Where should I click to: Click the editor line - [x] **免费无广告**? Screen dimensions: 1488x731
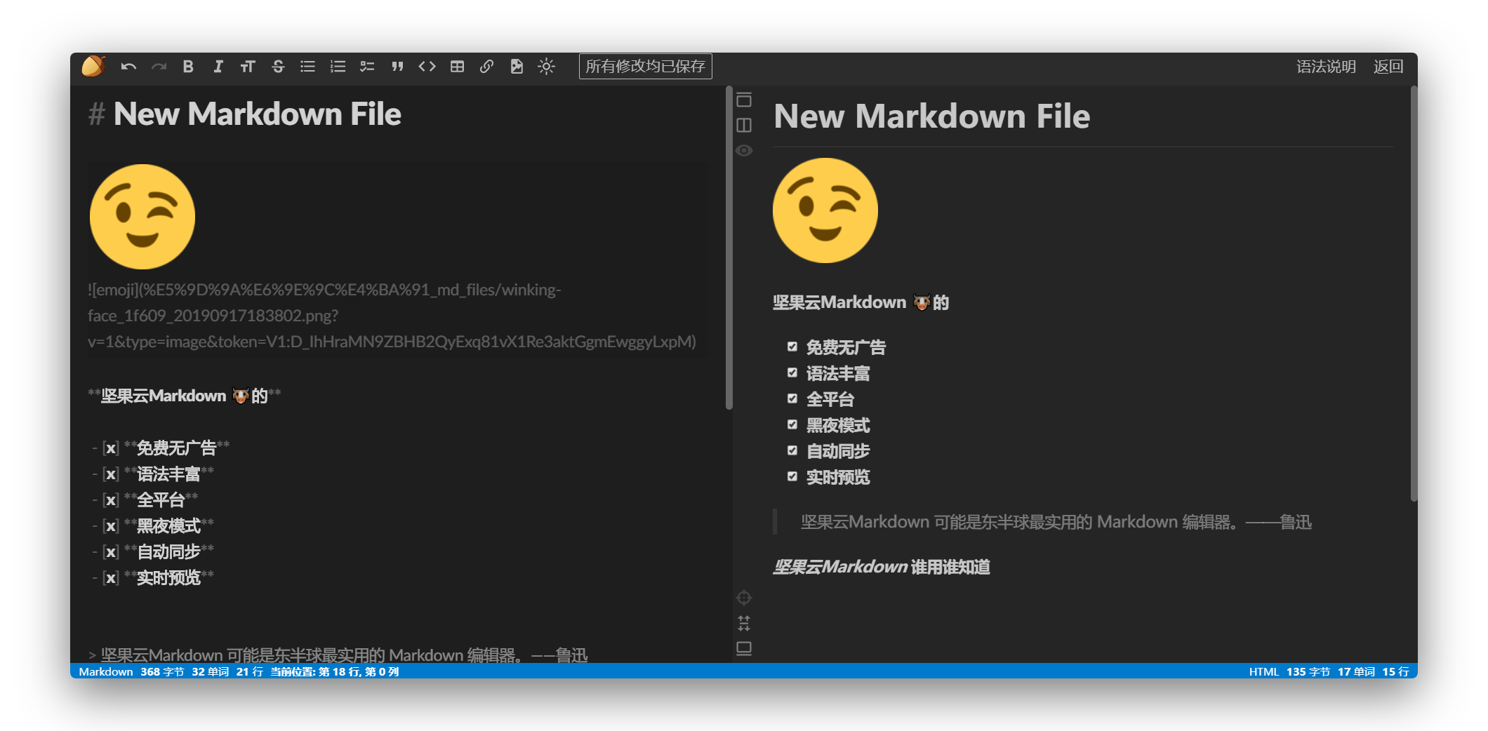click(x=161, y=448)
